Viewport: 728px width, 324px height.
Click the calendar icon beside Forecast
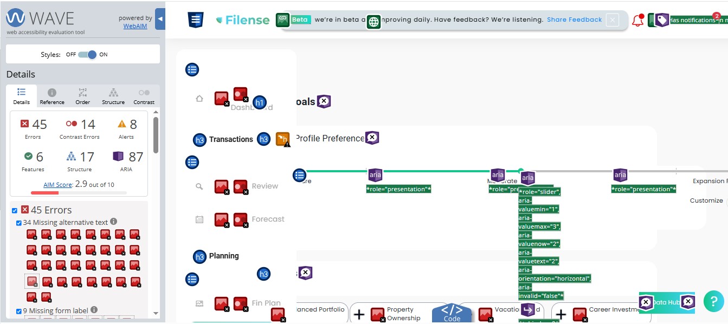pyautogui.click(x=199, y=219)
